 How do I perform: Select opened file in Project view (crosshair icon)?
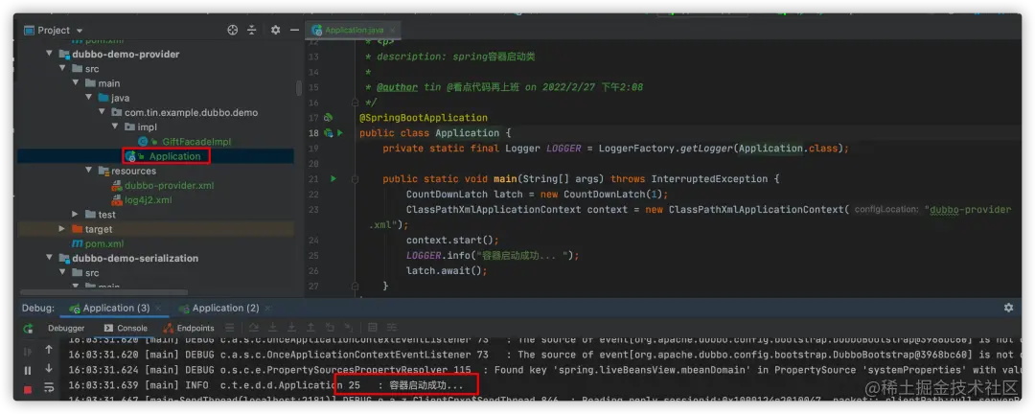click(x=232, y=31)
